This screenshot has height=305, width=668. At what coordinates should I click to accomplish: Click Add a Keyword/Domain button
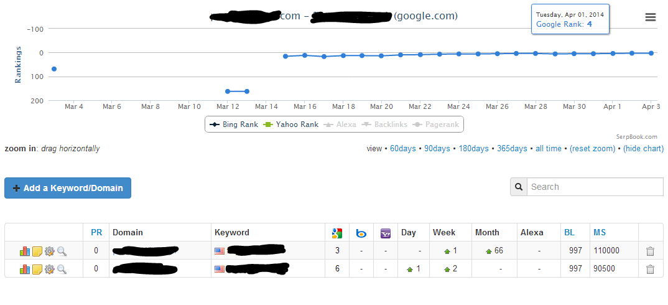pos(68,188)
